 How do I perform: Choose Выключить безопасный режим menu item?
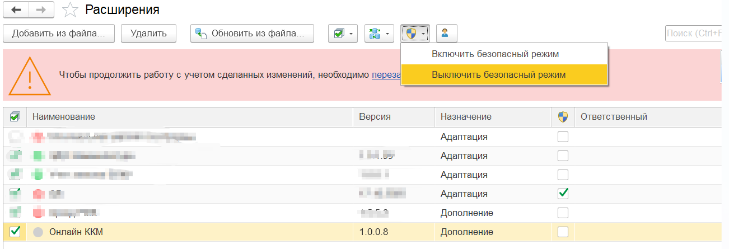coord(498,74)
